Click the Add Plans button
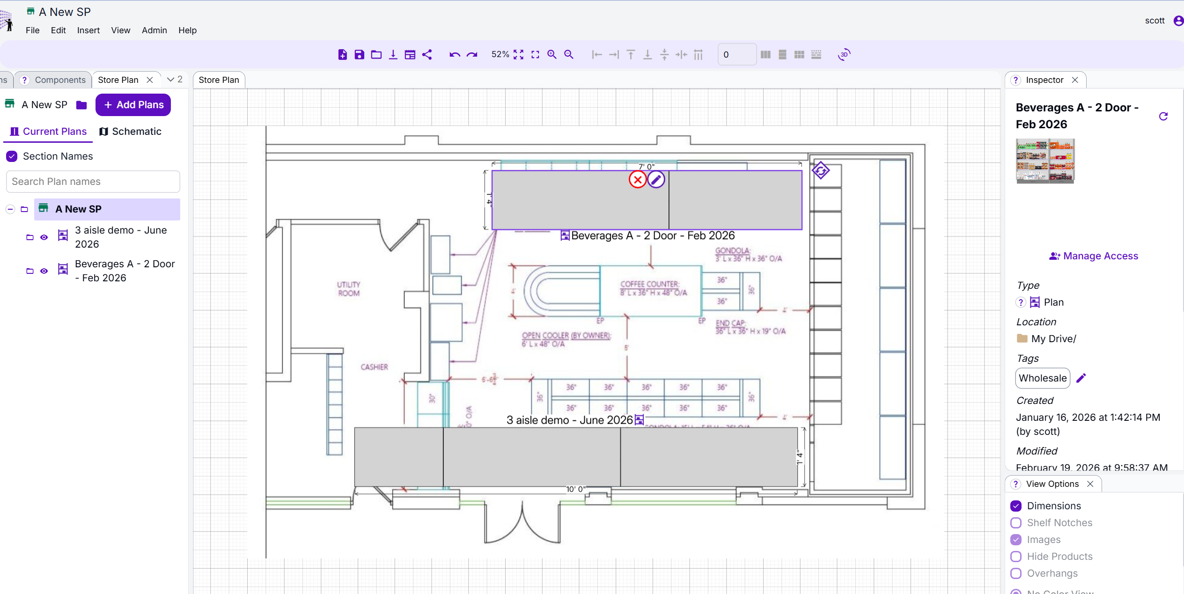1184x594 pixels. click(x=133, y=105)
